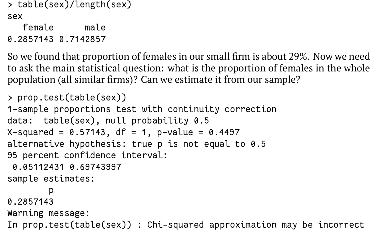Click the lower bound 0.05112431
Image resolution: width=389 pixels, height=234 pixels.
tap(38, 167)
